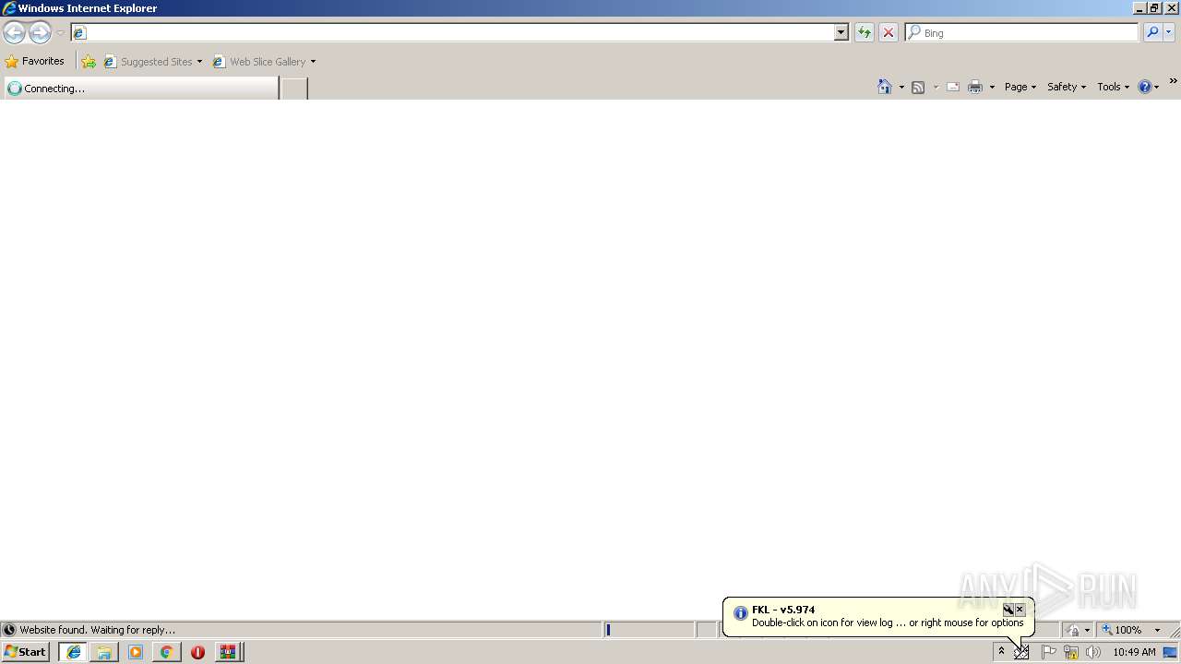Open Google Chrome from the taskbar
Viewport: 1181px width, 664px height.
pyautogui.click(x=166, y=652)
